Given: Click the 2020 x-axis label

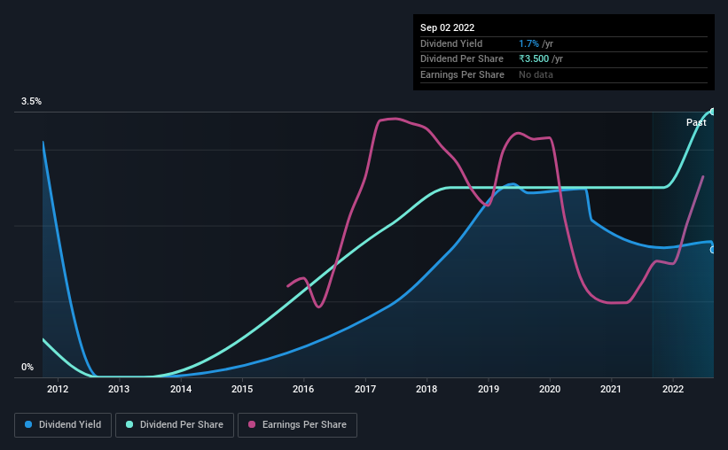Looking at the screenshot, I should (x=550, y=389).
